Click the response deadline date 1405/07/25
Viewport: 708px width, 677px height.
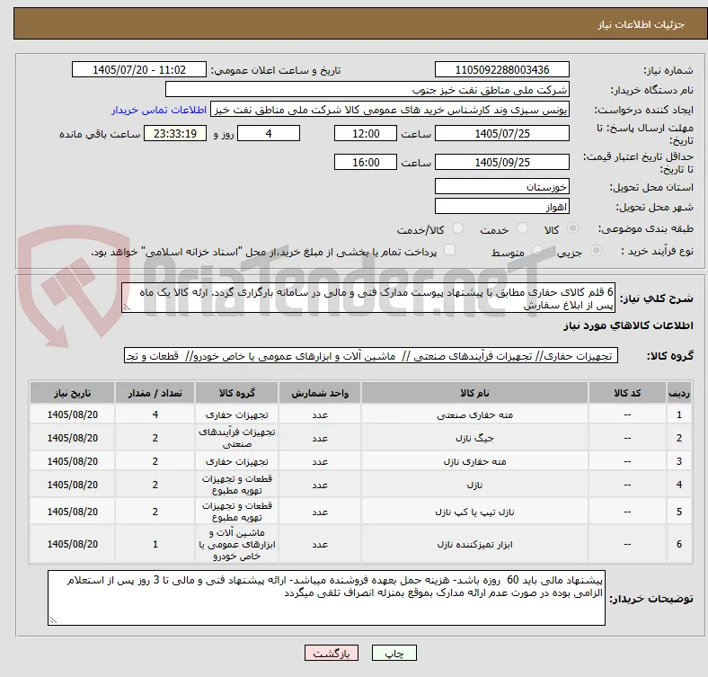[x=501, y=133]
